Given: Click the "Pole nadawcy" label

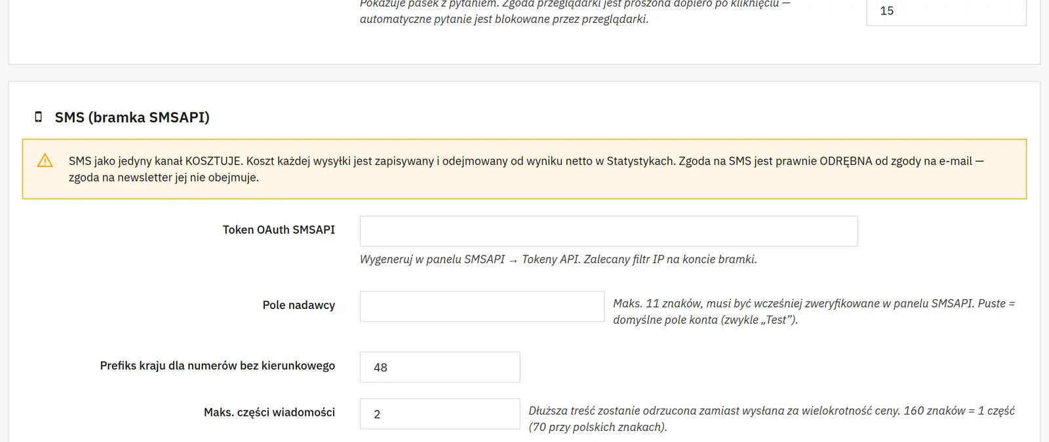Looking at the screenshot, I should (298, 305).
